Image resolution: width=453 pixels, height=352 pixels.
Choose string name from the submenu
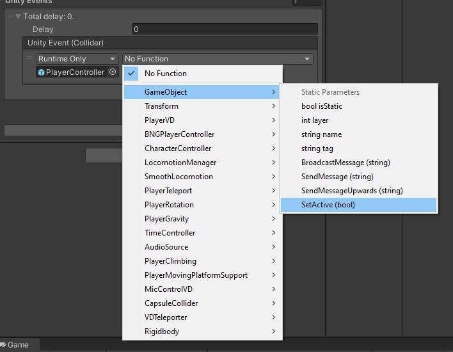coord(358,134)
